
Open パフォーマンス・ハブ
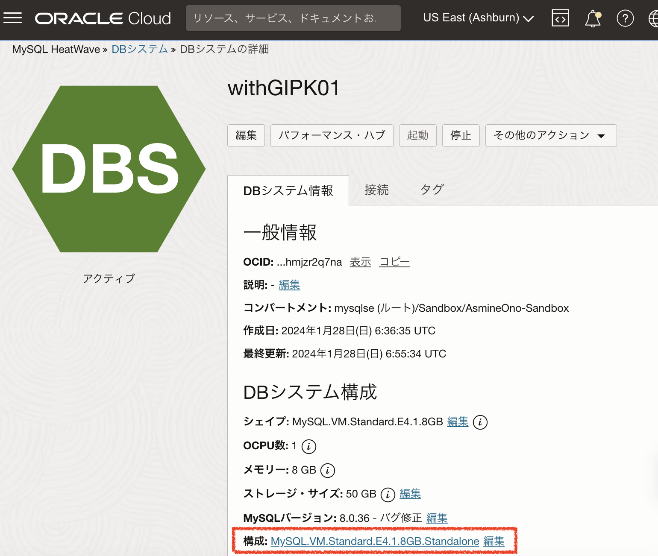tap(332, 135)
